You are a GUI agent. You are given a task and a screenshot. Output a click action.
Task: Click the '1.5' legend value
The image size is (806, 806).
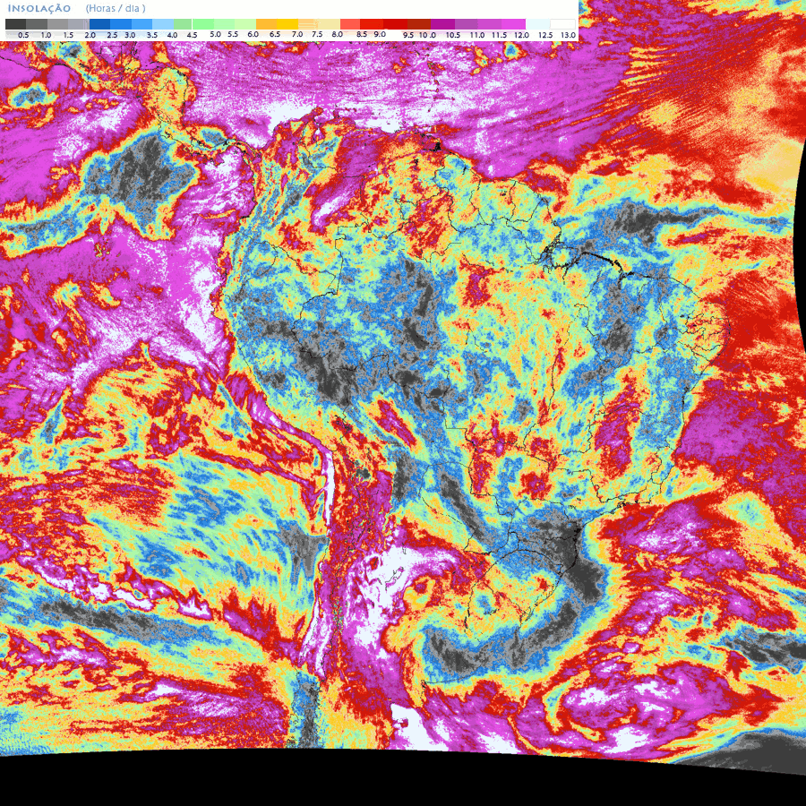coord(68,36)
